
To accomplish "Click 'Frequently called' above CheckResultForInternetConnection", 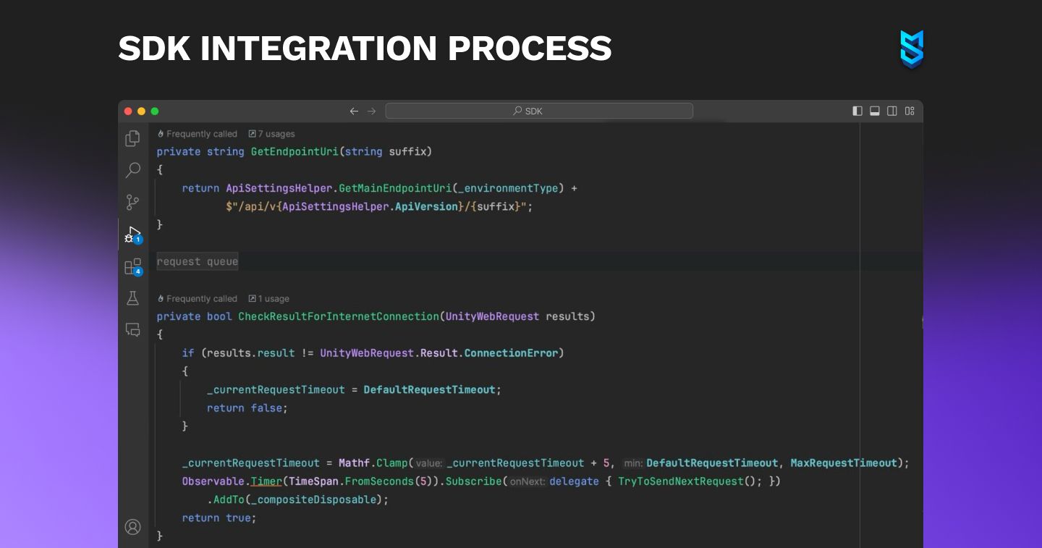I will [x=197, y=299].
